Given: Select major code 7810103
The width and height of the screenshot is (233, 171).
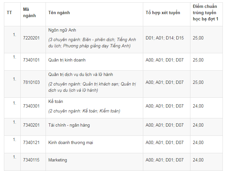Looking at the screenshot, I should click(31, 82).
